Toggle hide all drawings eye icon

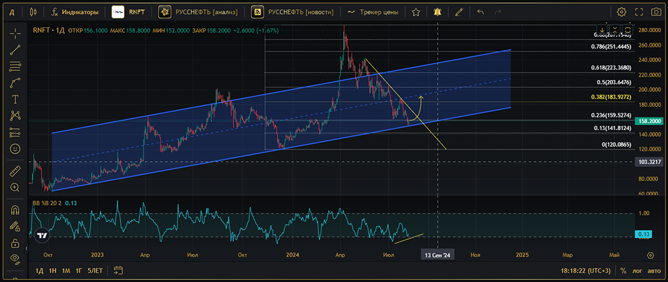(15, 259)
